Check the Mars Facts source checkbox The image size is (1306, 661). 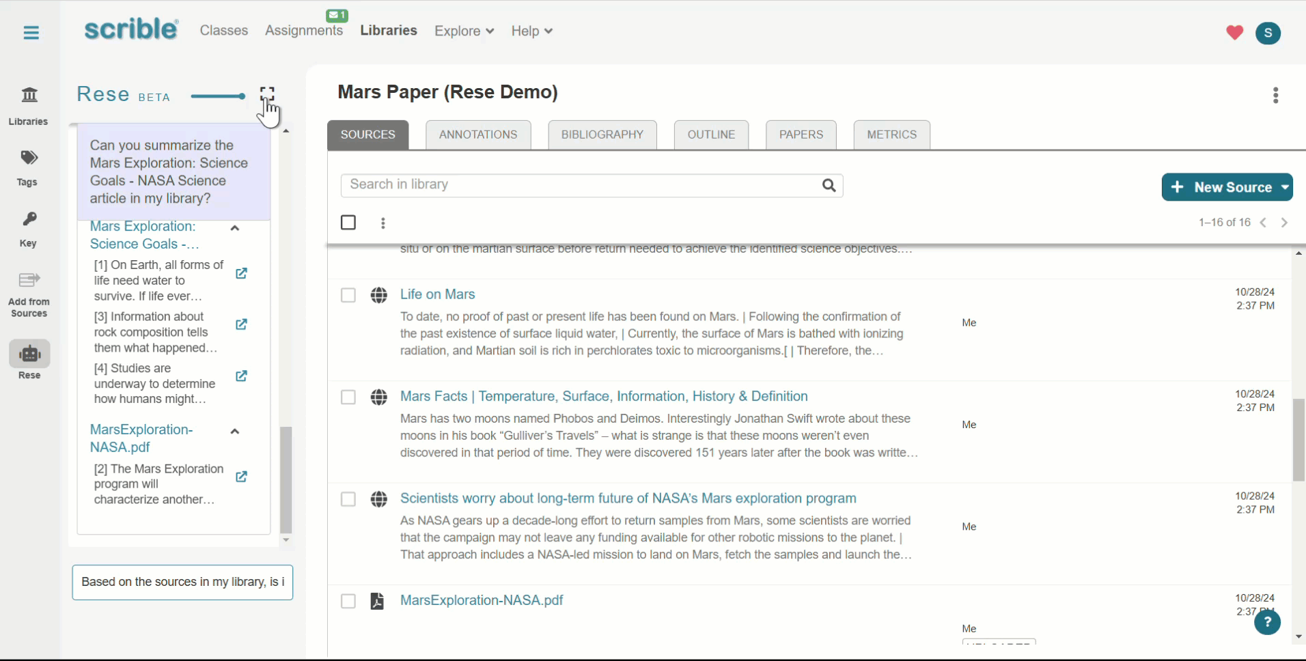coord(348,397)
